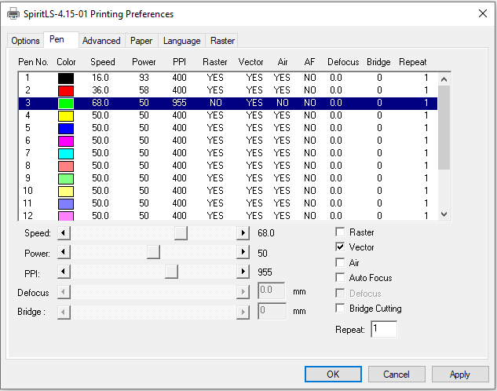Open the Paper tab
497x391 pixels.
click(141, 41)
